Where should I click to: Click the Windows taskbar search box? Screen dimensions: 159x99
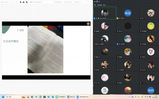[15, 97]
